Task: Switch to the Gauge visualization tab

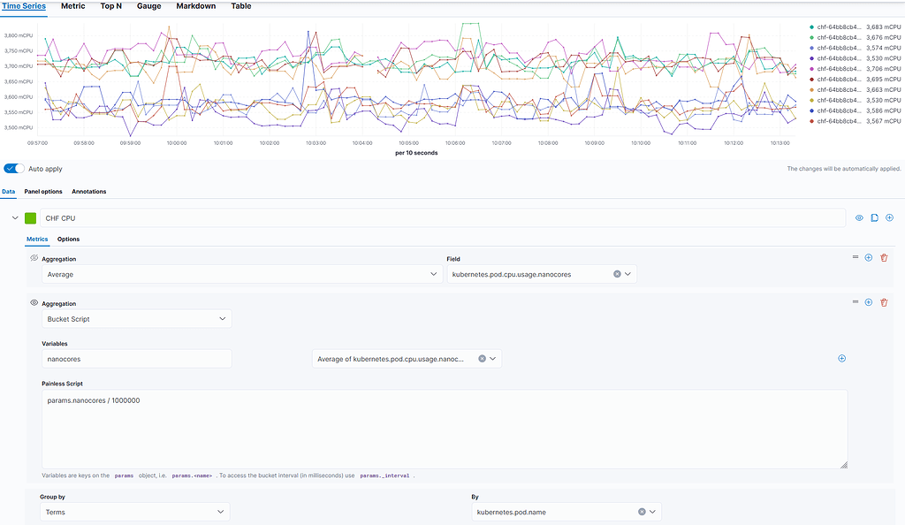Action: coord(148,6)
